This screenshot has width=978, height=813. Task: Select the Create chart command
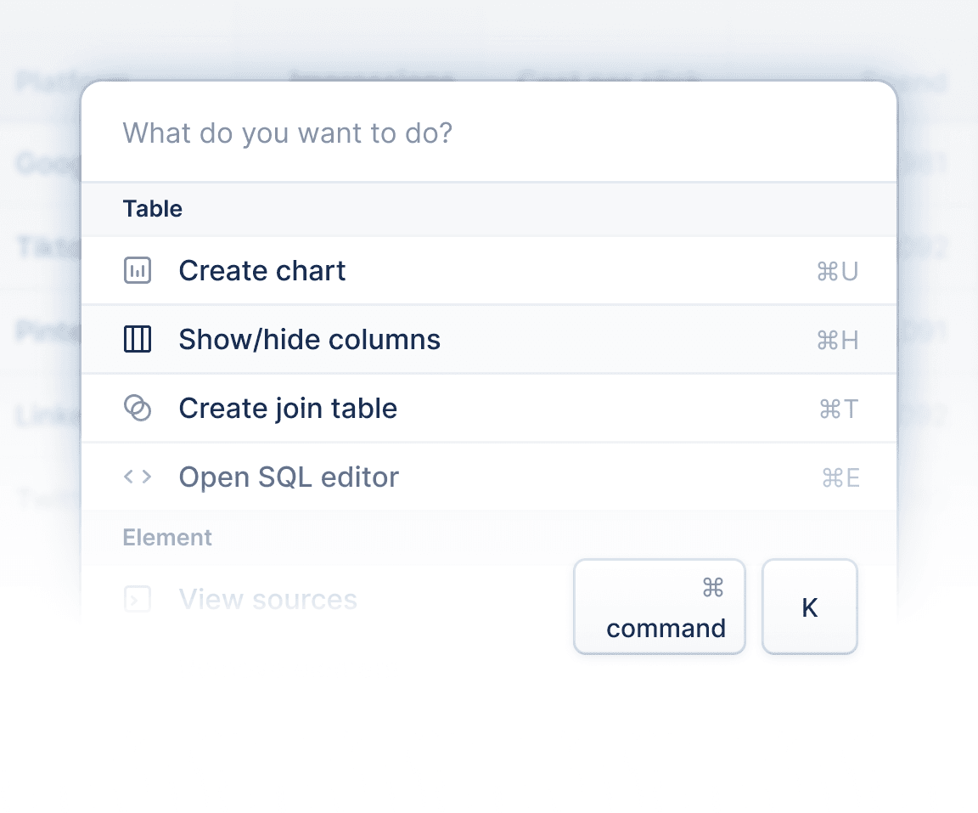pos(262,271)
